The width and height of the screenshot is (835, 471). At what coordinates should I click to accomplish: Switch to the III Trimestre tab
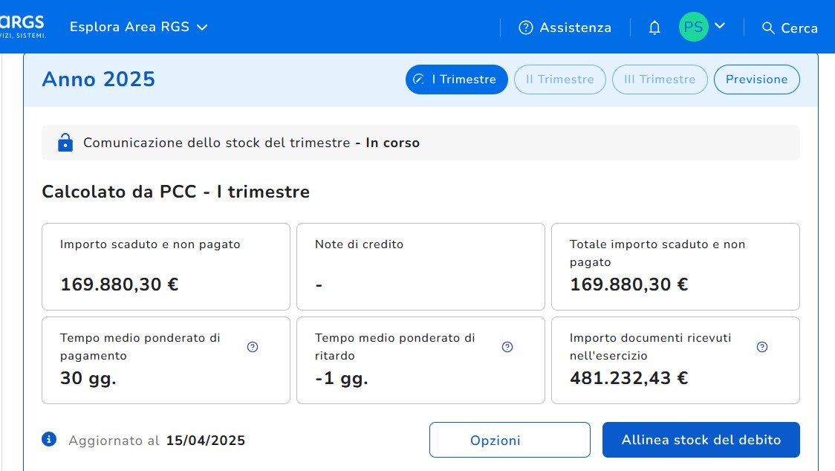[660, 79]
